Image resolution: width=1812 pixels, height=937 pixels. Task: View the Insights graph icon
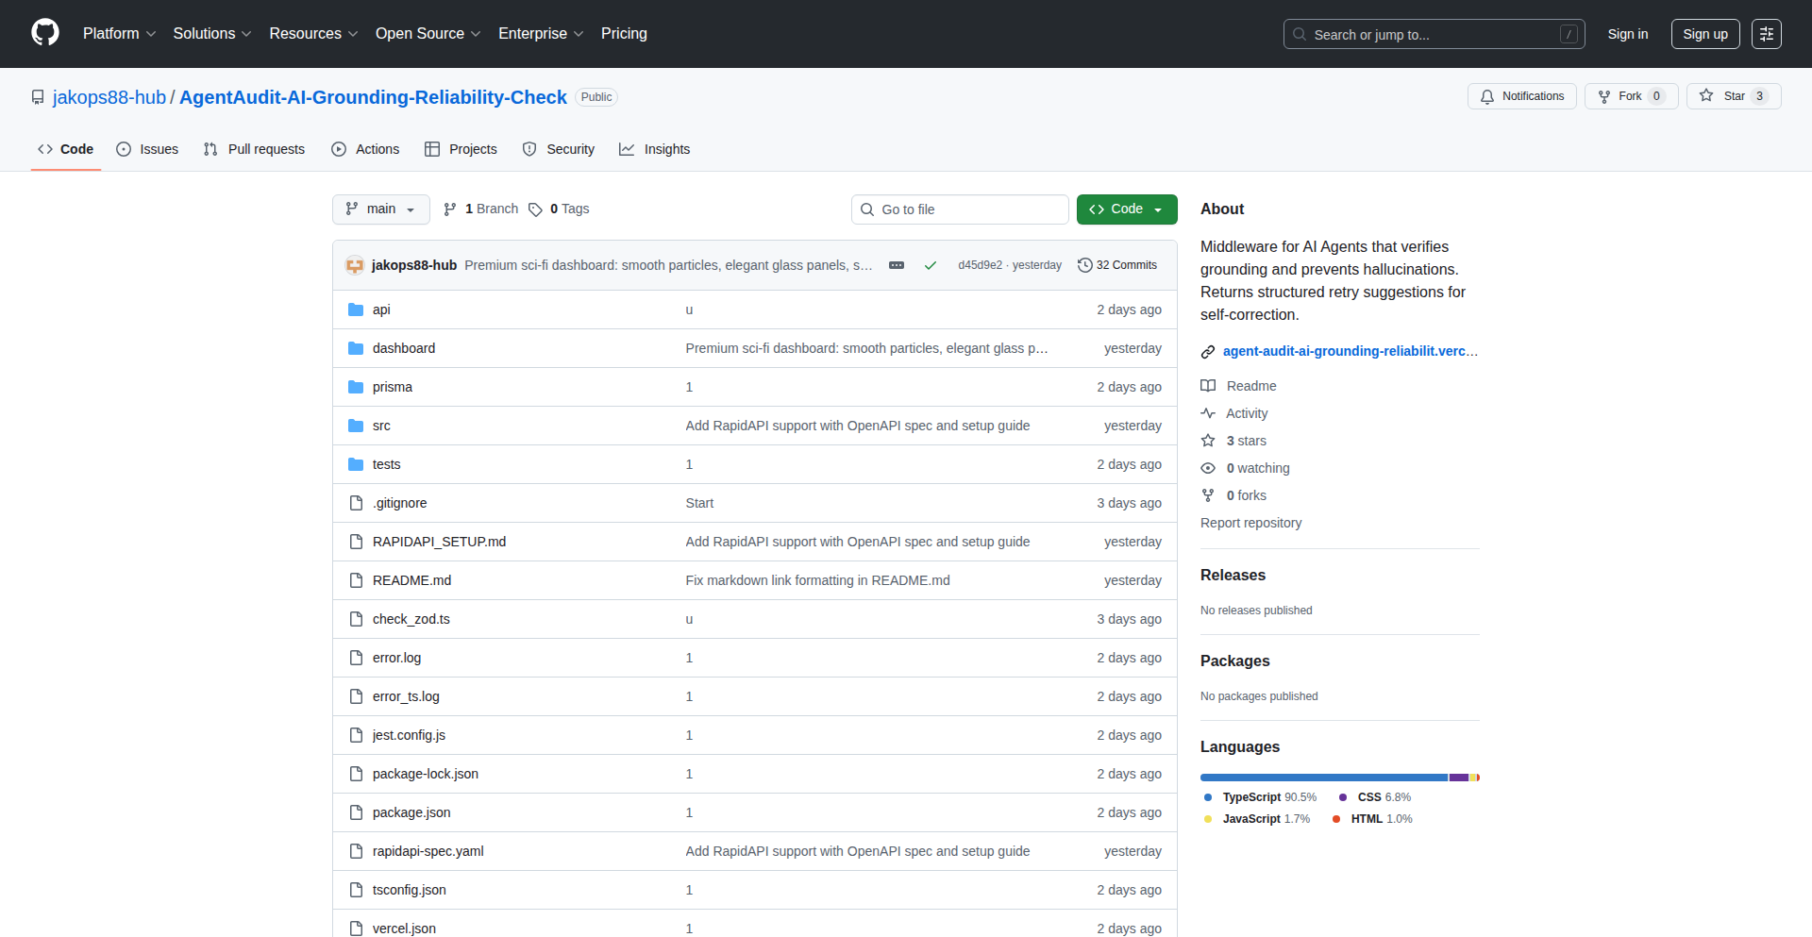pyautogui.click(x=628, y=149)
